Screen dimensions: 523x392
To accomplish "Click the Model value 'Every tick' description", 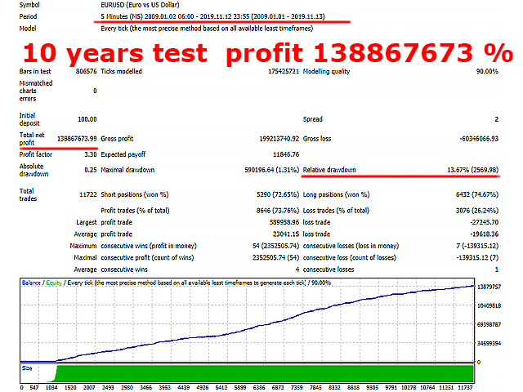I will [x=207, y=29].
